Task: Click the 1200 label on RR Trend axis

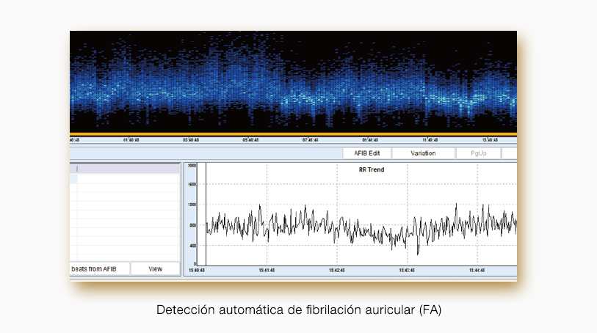Action: pyautogui.click(x=192, y=205)
